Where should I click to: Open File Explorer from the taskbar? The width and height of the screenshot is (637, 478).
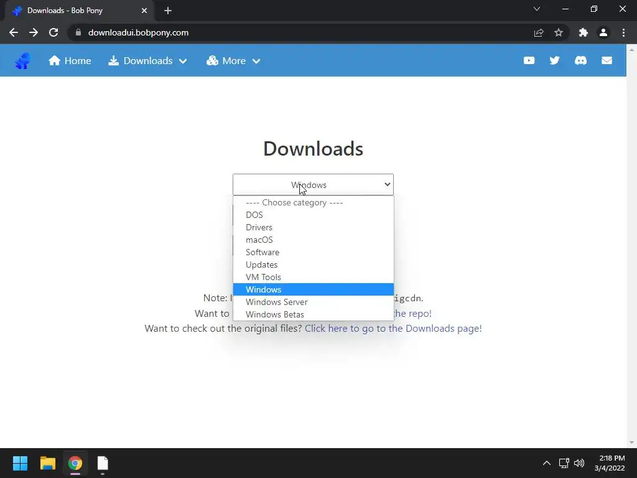[x=47, y=463]
